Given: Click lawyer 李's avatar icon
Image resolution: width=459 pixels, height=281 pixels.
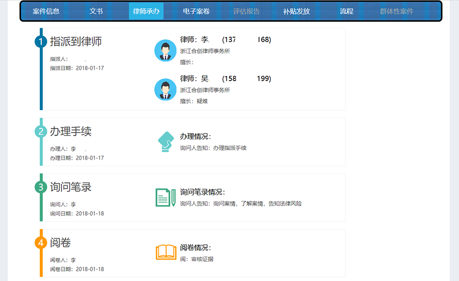Looking at the screenshot, I should [x=165, y=50].
